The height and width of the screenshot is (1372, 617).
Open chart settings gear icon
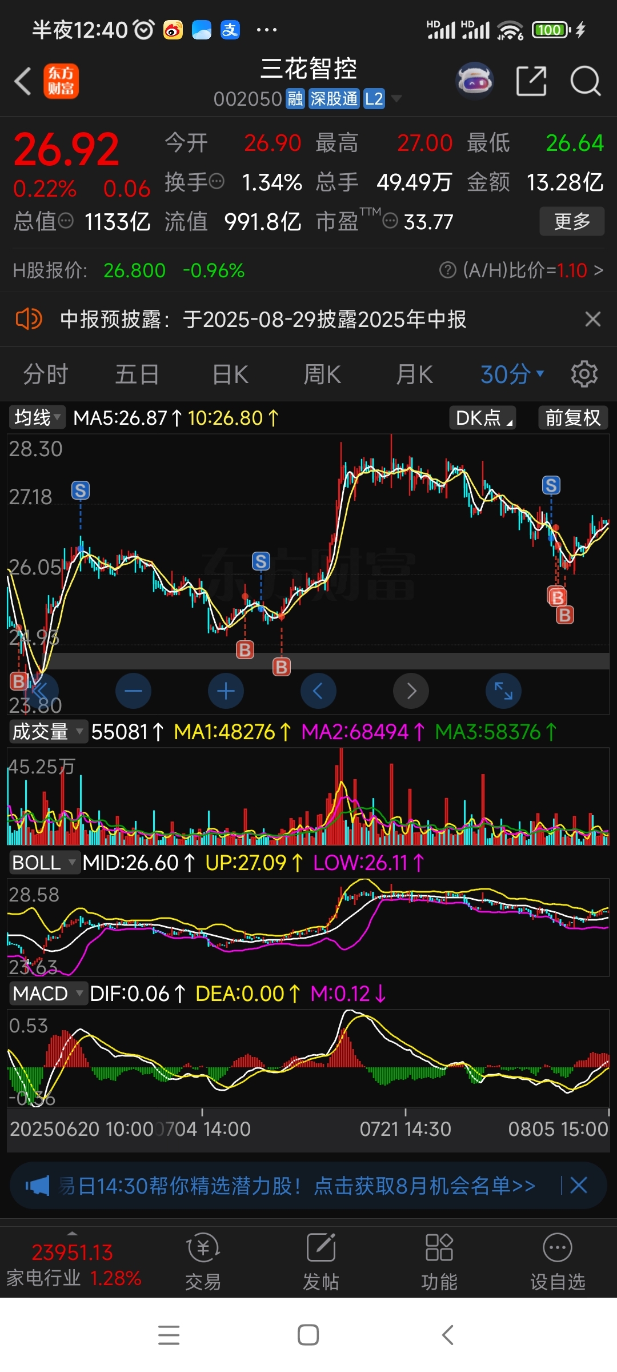click(x=584, y=374)
